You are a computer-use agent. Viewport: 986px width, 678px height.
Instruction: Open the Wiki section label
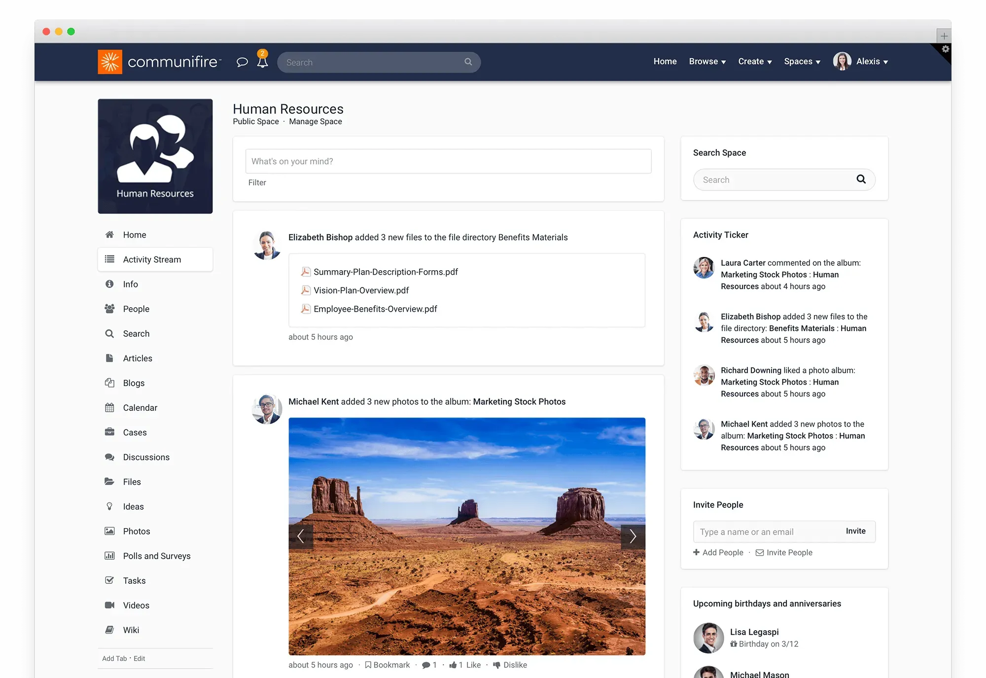(131, 630)
